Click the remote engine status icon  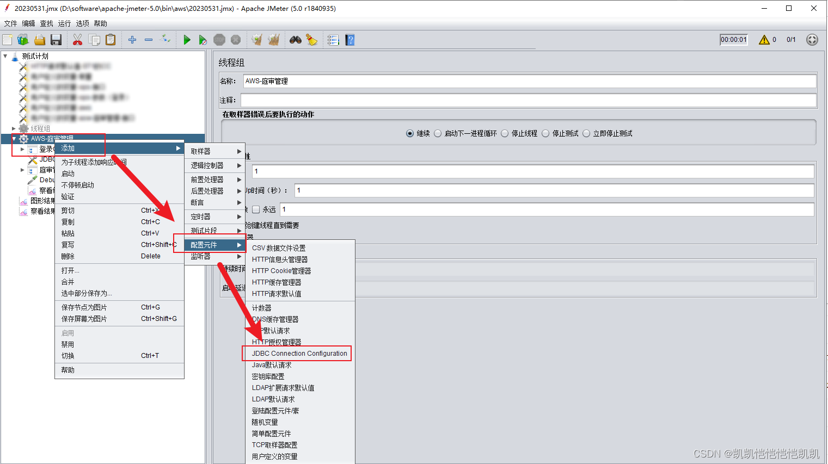[812, 40]
